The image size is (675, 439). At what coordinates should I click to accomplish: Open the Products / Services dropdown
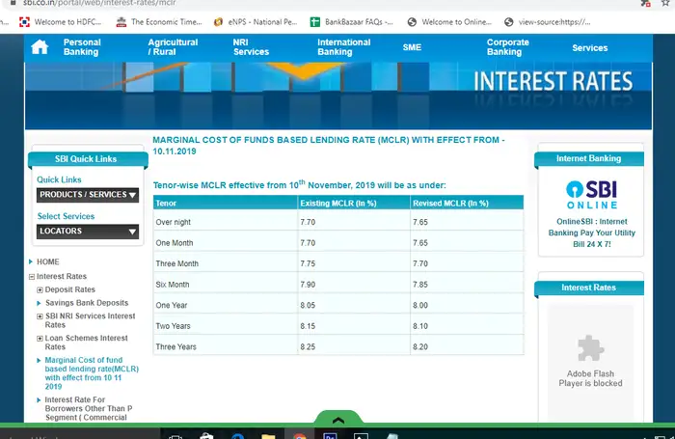[x=88, y=195]
